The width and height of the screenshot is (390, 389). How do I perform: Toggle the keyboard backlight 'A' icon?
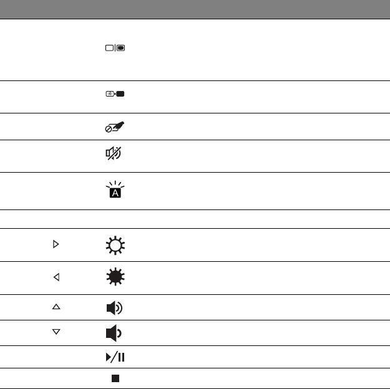click(115, 190)
